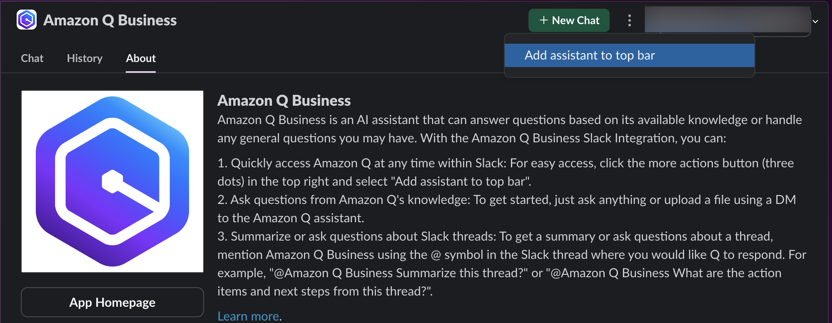Click the plus icon on New Chat
Viewport: 832px width, 323px height.
coord(543,20)
